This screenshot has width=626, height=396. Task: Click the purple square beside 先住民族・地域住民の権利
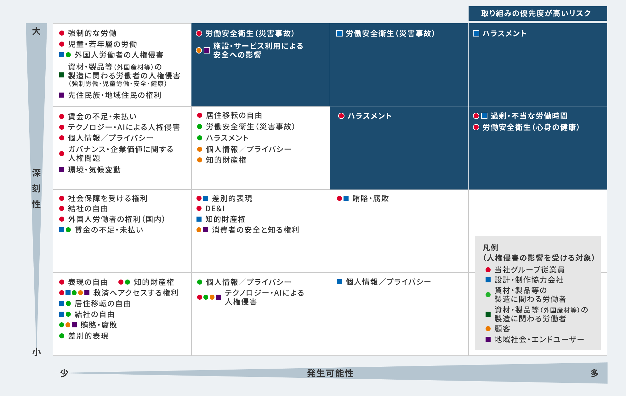point(62,95)
